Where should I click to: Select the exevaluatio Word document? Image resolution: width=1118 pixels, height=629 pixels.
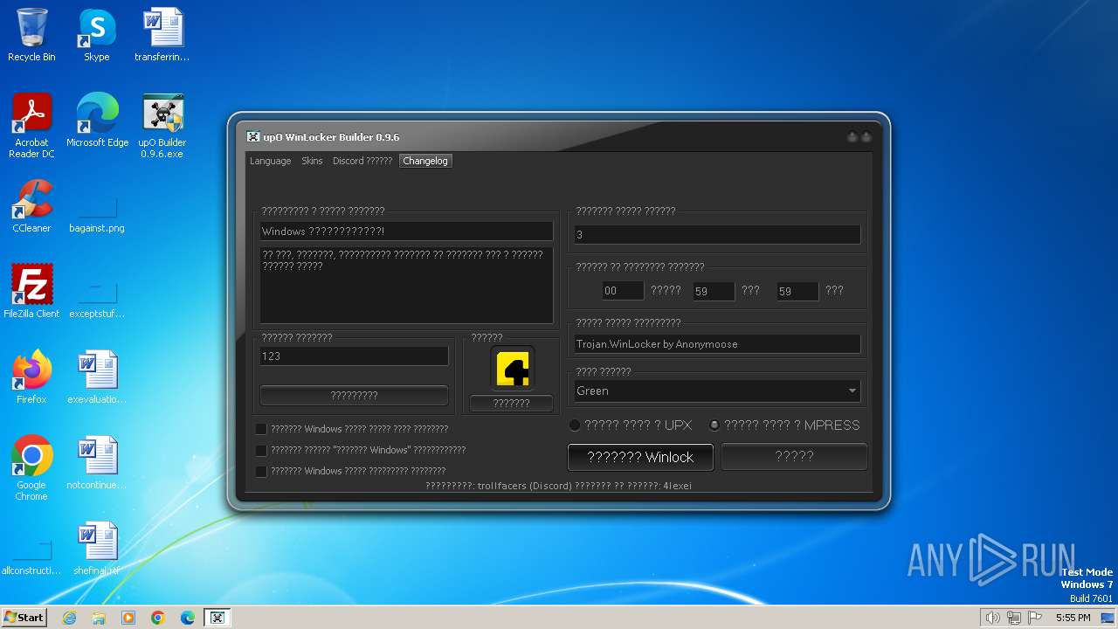click(x=97, y=377)
